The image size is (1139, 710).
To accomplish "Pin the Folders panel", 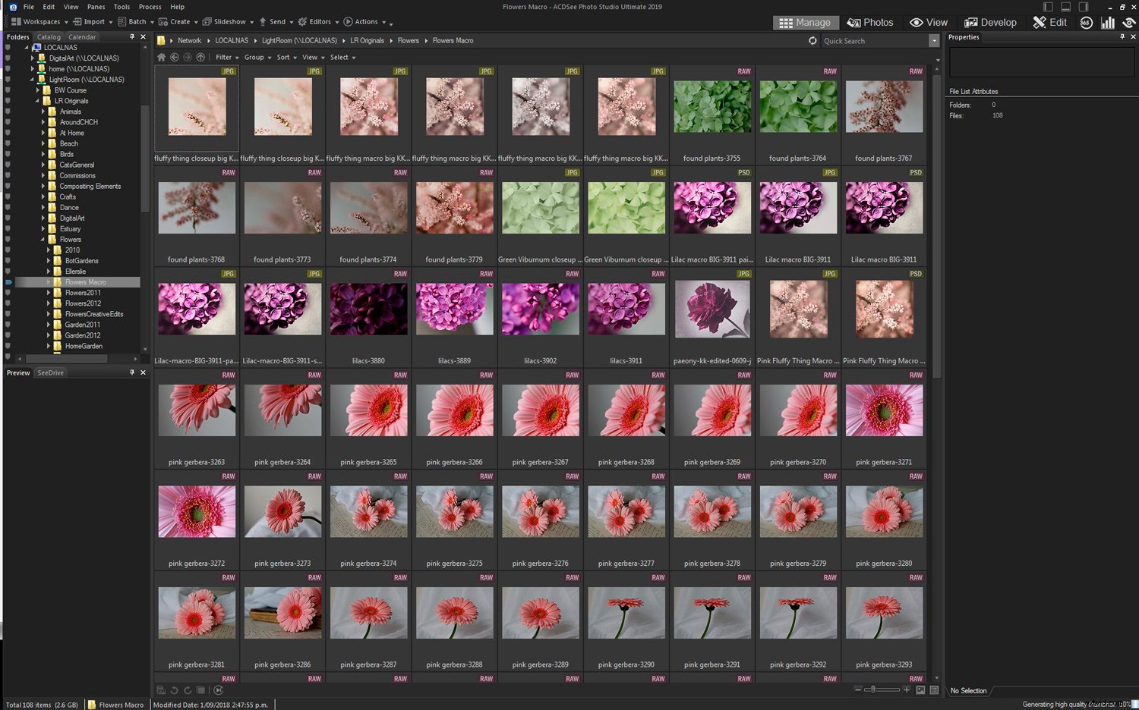I will 131,36.
